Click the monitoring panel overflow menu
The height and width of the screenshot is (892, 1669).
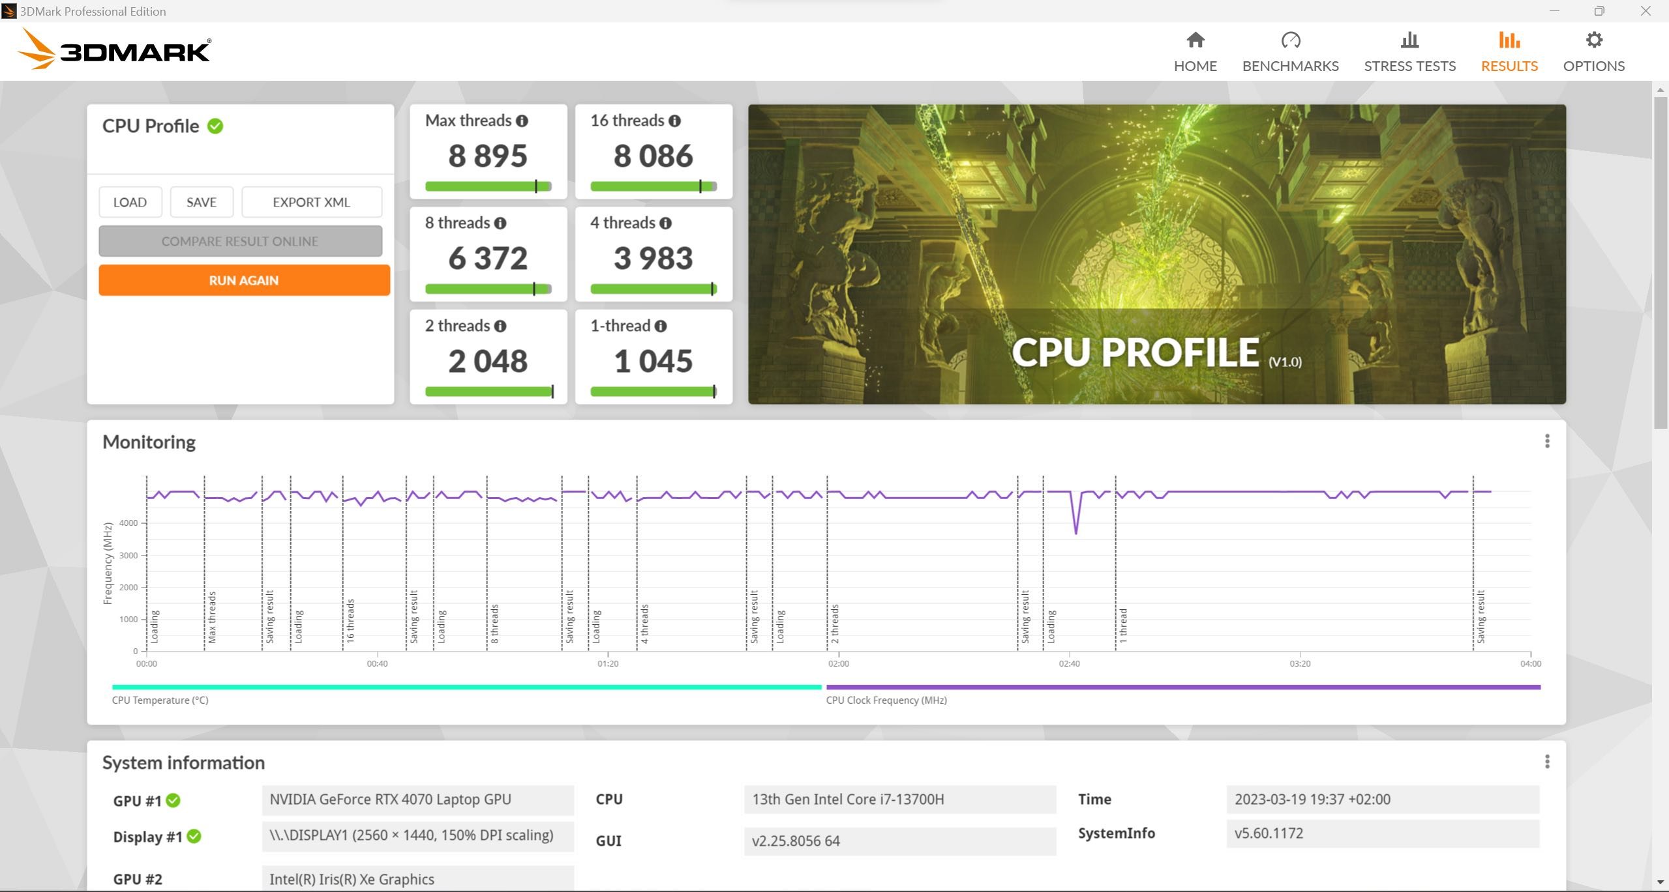[1546, 441]
